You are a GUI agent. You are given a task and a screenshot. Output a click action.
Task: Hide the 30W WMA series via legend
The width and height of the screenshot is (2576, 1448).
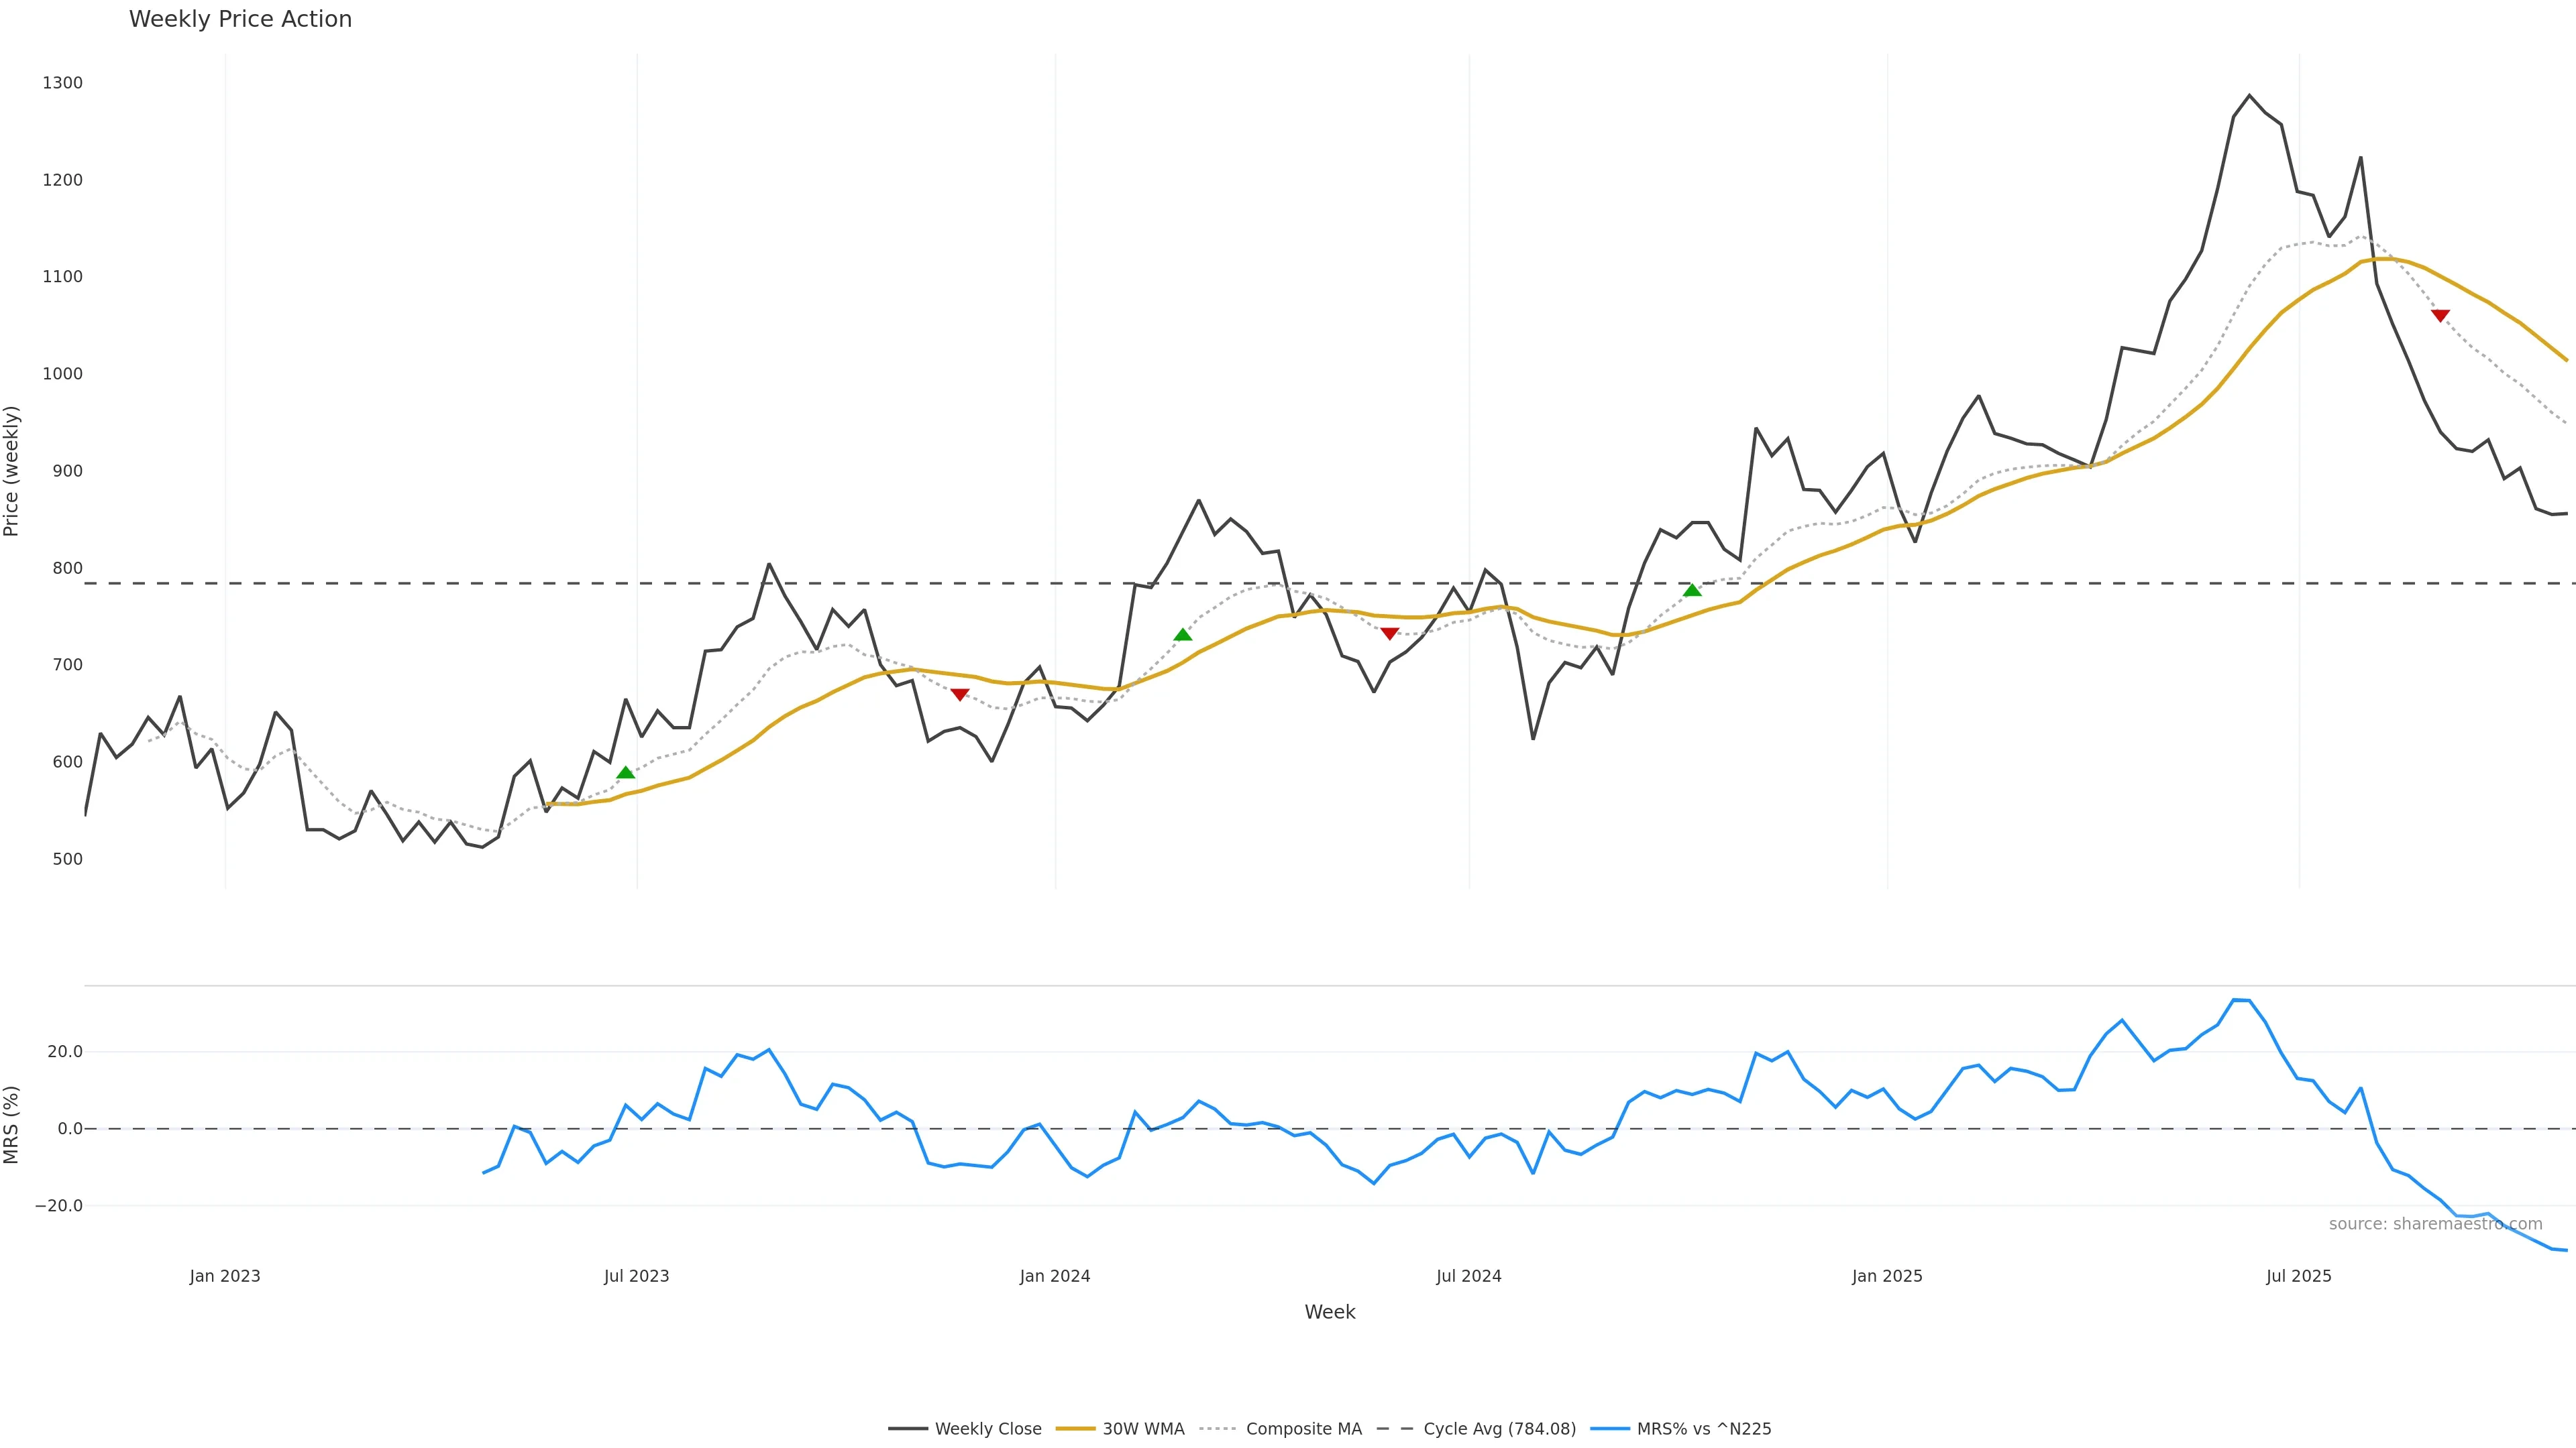pyautogui.click(x=1143, y=1429)
